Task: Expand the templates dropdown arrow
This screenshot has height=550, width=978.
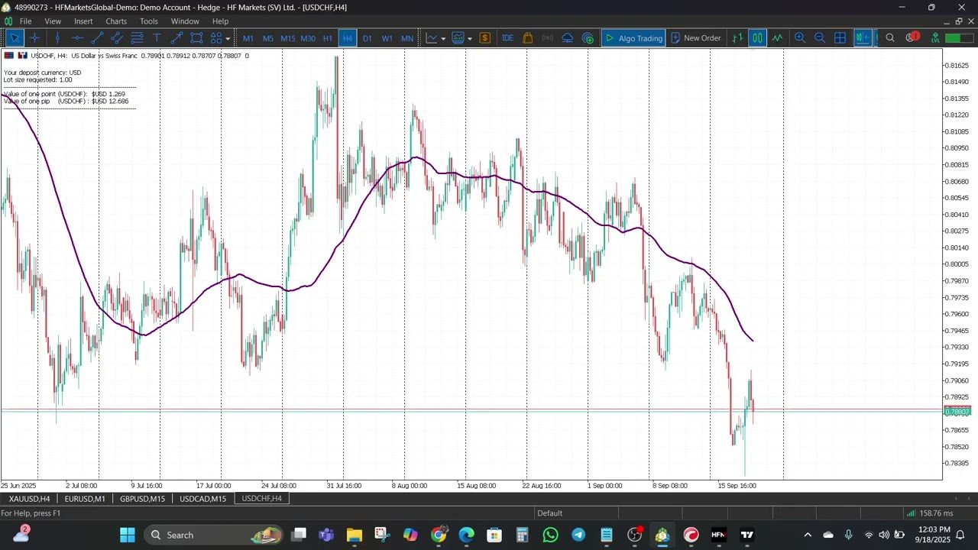Action: (x=469, y=38)
